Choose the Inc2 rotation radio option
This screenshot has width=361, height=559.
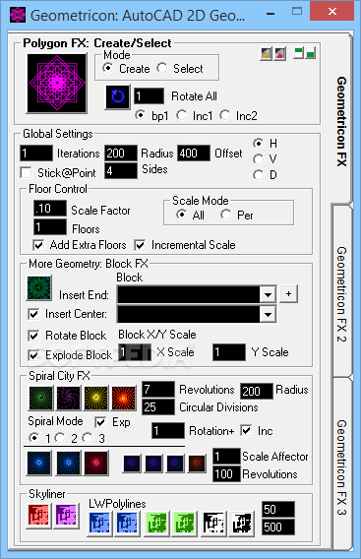[x=225, y=115]
